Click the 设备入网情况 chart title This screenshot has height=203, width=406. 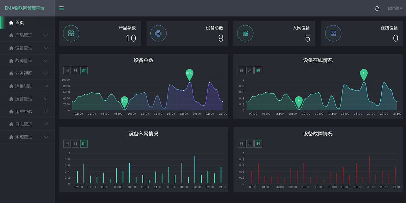[144, 134]
